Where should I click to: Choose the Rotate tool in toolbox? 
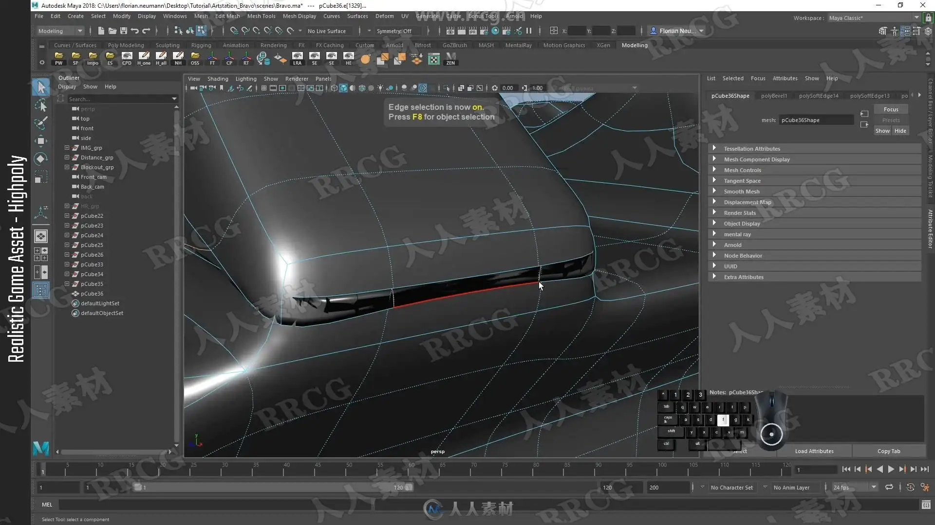click(41, 159)
